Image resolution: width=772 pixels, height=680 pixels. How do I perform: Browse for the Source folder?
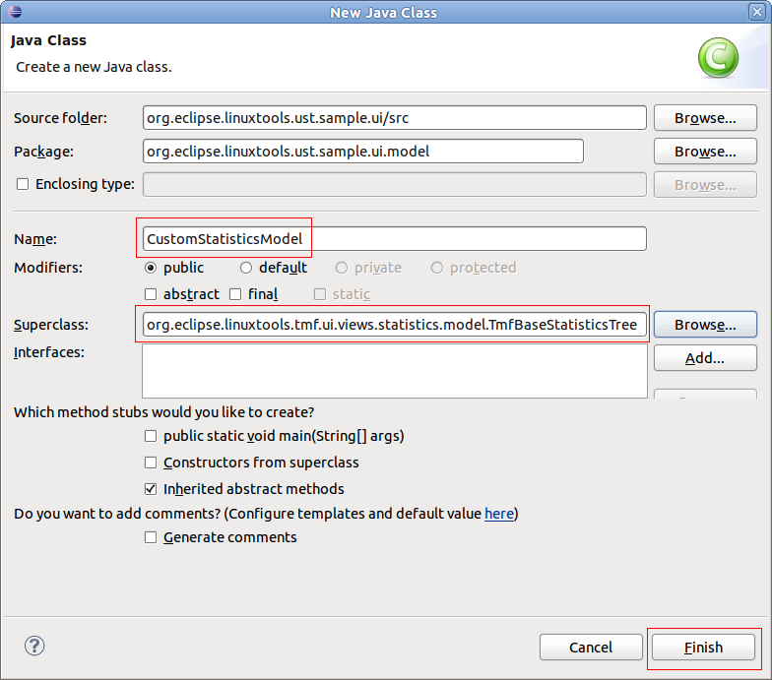(704, 118)
